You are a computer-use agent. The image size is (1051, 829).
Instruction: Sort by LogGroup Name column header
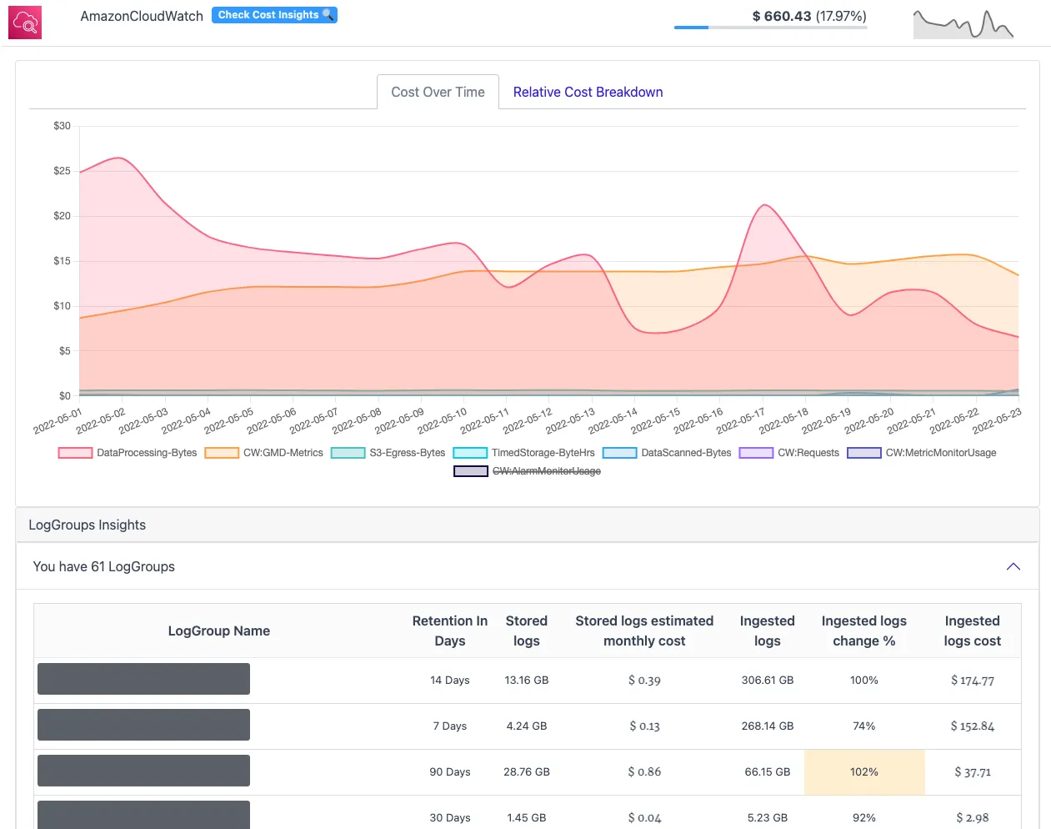point(219,631)
